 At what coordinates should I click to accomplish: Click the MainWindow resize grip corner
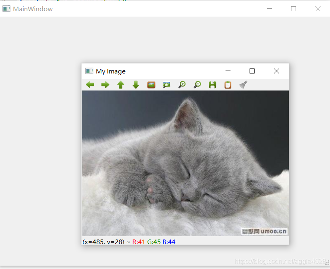(327, 263)
